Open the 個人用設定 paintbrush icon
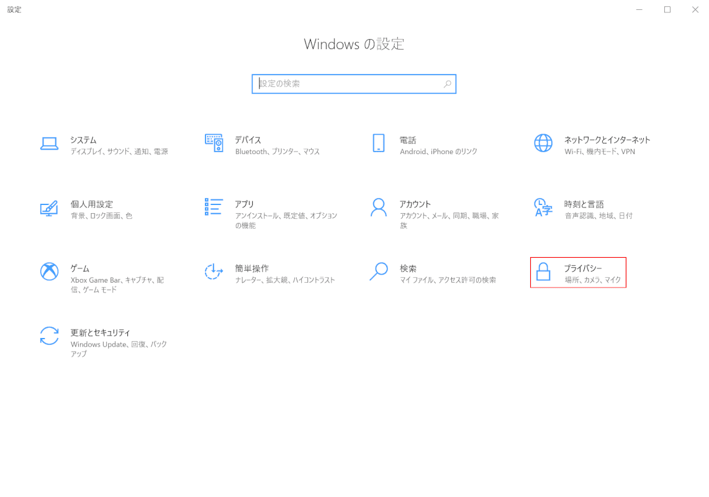This screenshot has width=709, height=497. tap(49, 208)
